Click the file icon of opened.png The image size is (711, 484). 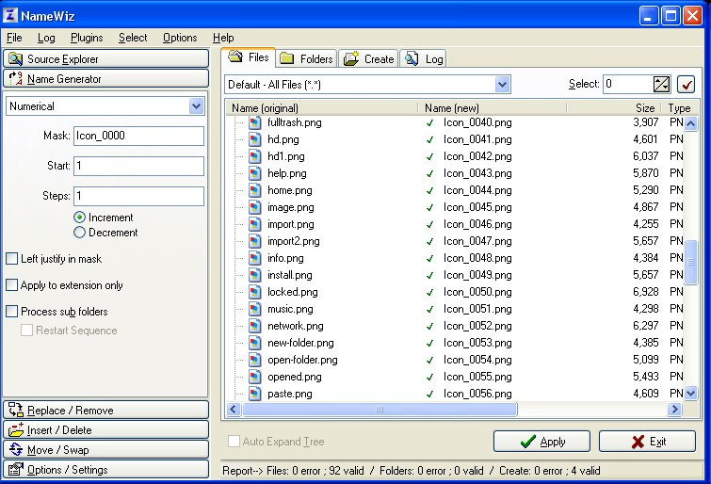pos(255,377)
